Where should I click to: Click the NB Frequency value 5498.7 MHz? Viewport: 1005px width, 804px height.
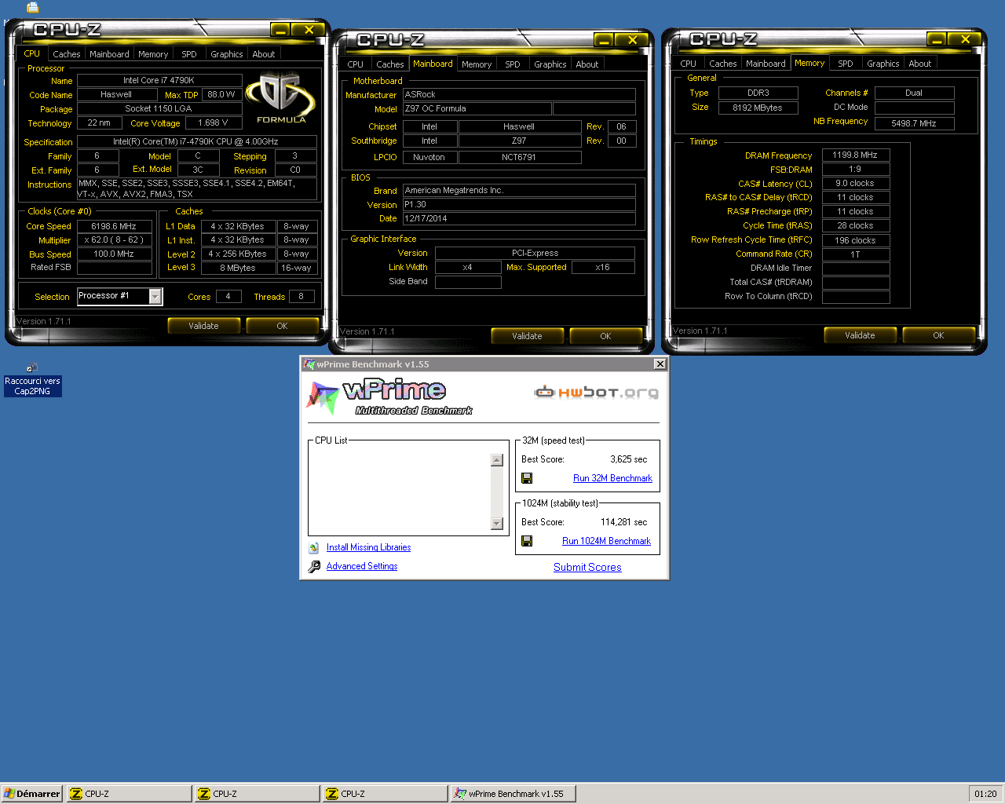pos(914,123)
